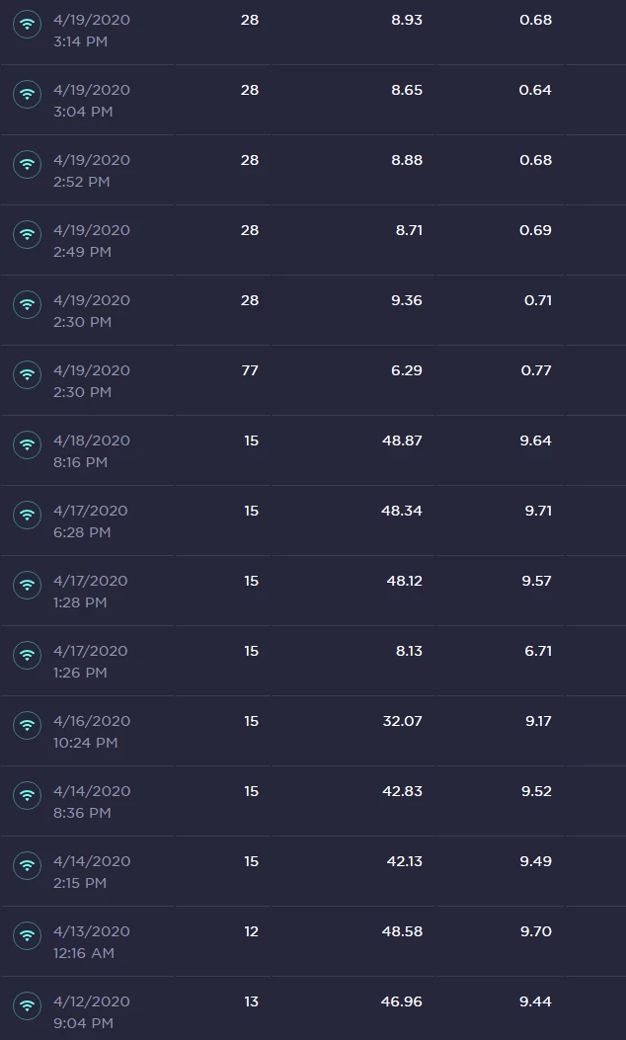
Task: Select the row with ping 77
Action: pyautogui.click(x=313, y=380)
